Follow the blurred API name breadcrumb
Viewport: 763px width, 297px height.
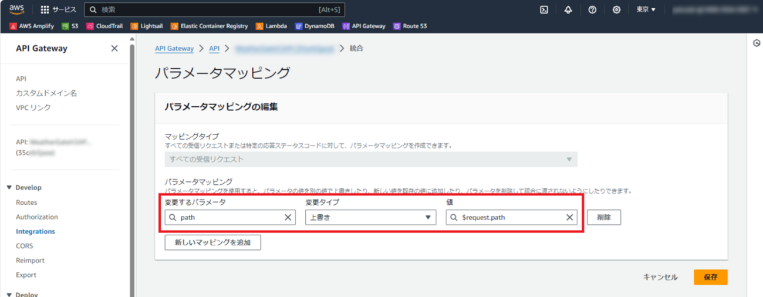click(285, 48)
